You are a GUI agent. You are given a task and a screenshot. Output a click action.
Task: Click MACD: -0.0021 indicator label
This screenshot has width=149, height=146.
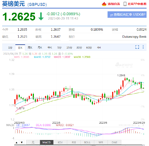click(x=65, y=125)
